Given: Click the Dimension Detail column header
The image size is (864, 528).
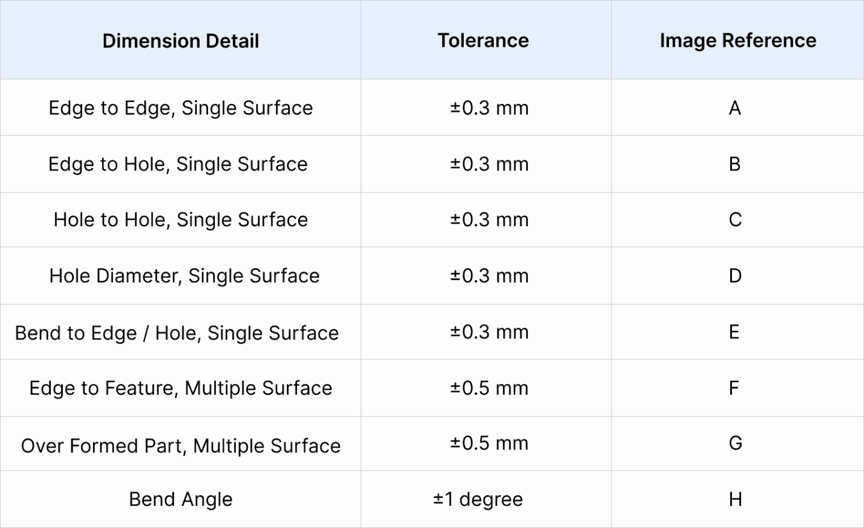Looking at the screenshot, I should [x=181, y=40].
